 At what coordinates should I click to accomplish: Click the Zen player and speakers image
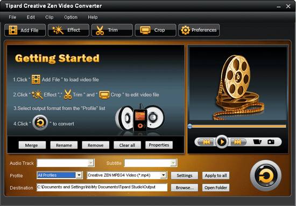(140, 119)
